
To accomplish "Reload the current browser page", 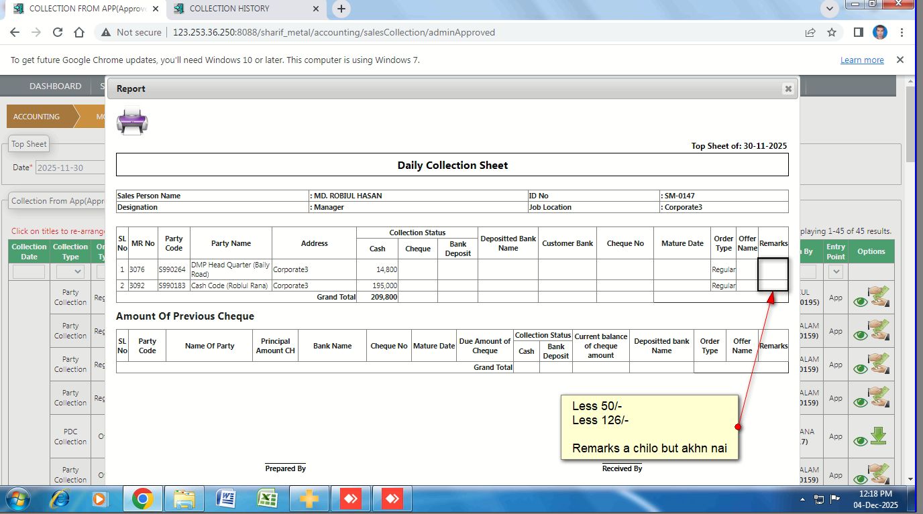I will point(58,32).
